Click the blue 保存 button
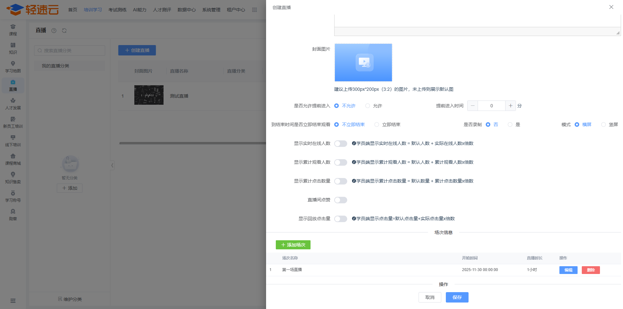Image resolution: width=623 pixels, height=309 pixels. [x=457, y=297]
